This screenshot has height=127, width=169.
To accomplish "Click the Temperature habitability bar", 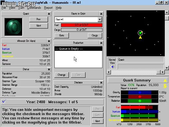I will (x=140, y=97).
